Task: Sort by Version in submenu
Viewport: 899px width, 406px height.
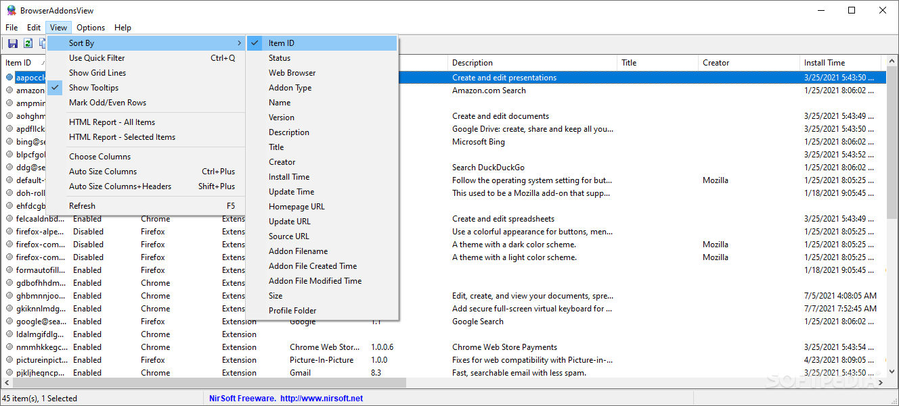Action: pyautogui.click(x=322, y=118)
